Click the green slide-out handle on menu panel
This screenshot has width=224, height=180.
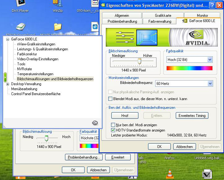click(5, 77)
